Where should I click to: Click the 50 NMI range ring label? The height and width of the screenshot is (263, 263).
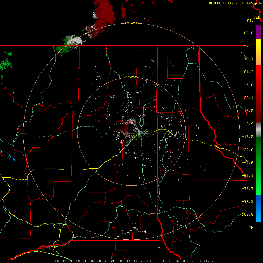[x=131, y=77]
